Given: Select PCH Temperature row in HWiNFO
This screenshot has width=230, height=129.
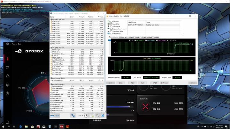Looking at the screenshot, I should [x=77, y=80].
